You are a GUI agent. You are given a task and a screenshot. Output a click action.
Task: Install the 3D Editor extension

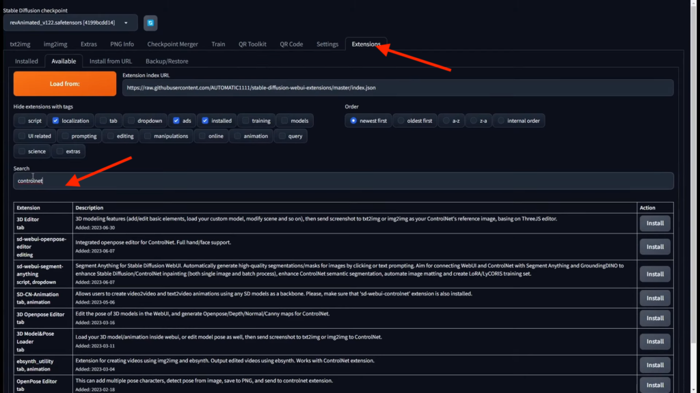[x=655, y=223]
